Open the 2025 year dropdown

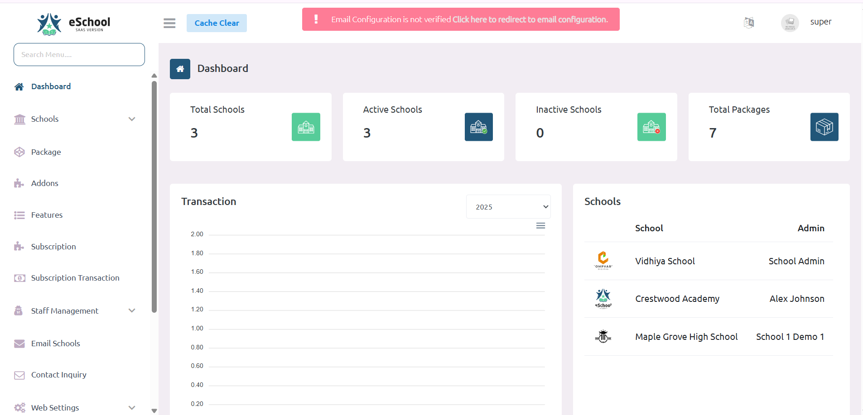[508, 207]
